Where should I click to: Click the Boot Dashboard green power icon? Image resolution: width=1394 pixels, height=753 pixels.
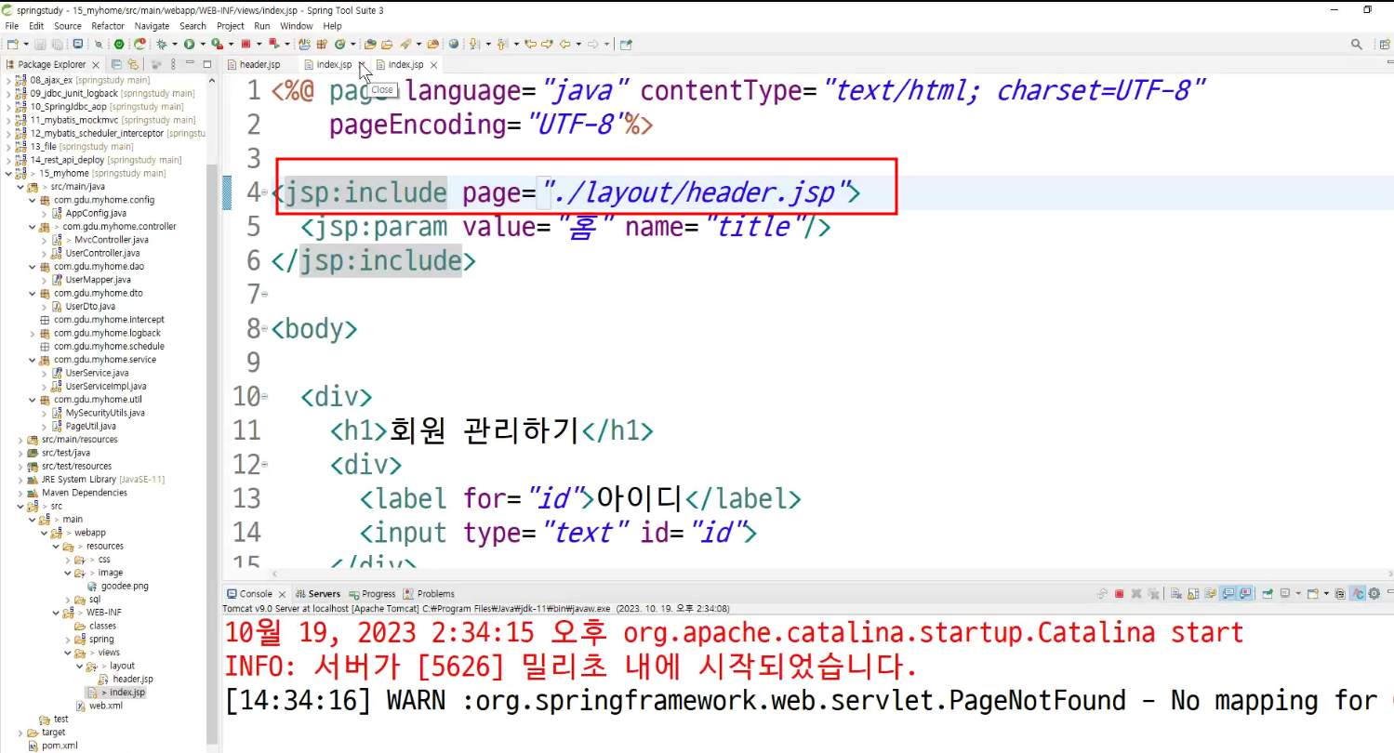[x=119, y=44]
